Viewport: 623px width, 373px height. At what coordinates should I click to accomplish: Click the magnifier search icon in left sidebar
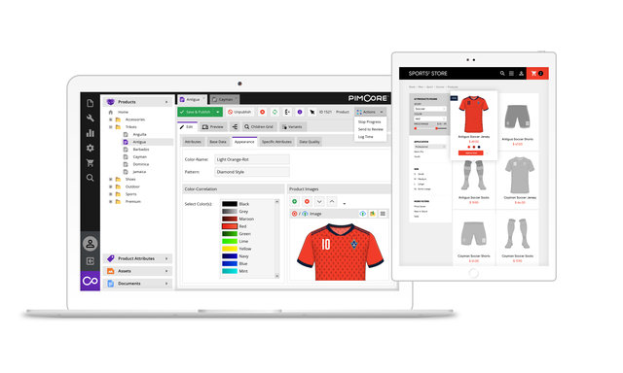pos(91,178)
